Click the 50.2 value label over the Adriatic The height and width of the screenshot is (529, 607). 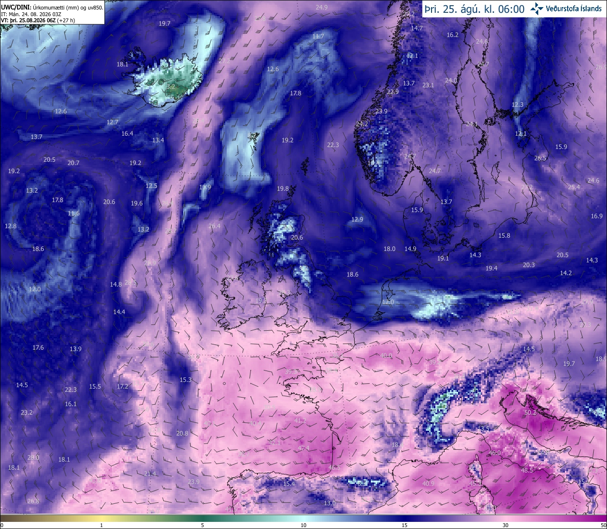tap(530, 413)
